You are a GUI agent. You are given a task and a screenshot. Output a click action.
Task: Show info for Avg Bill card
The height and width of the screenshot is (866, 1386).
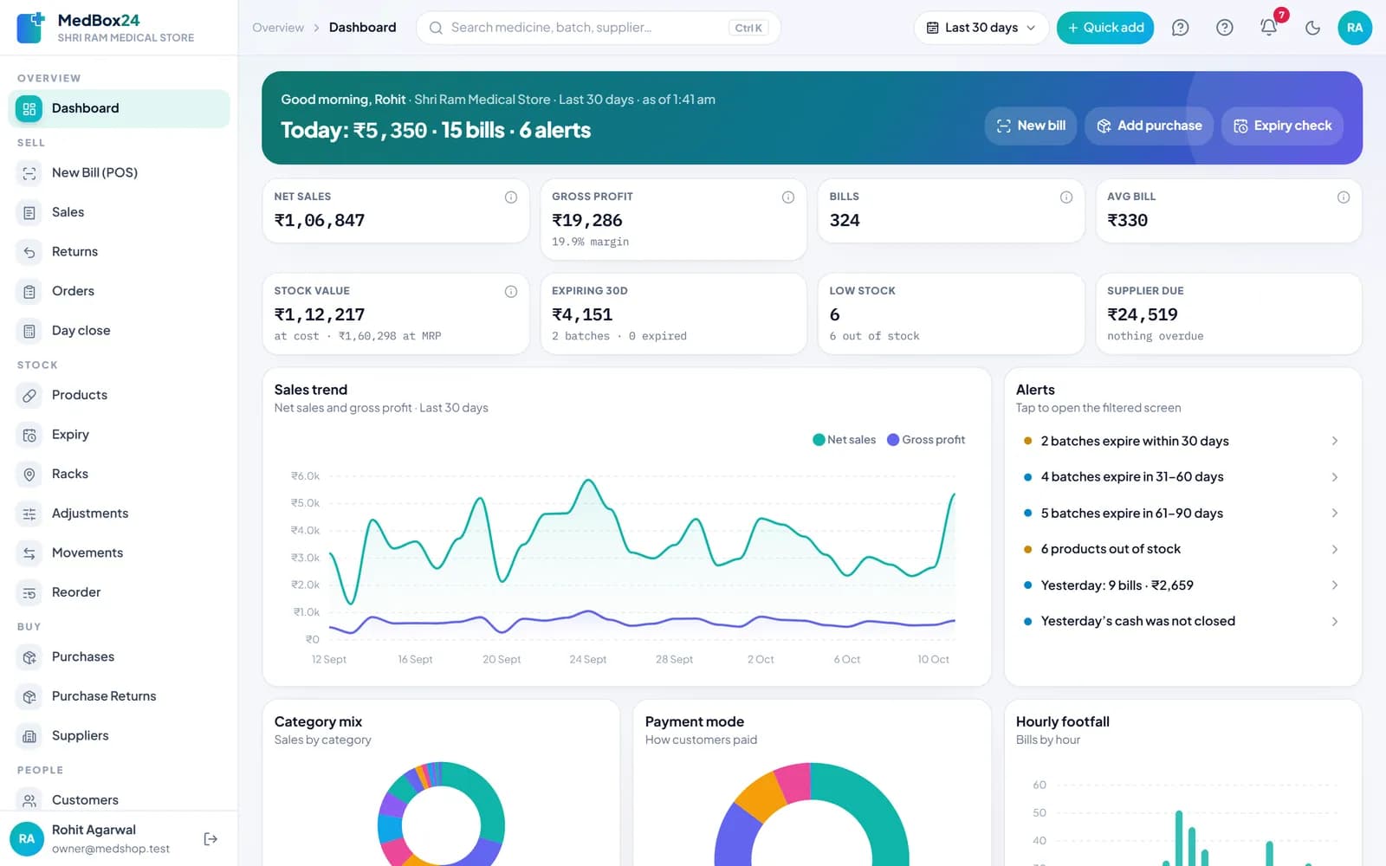(1344, 197)
